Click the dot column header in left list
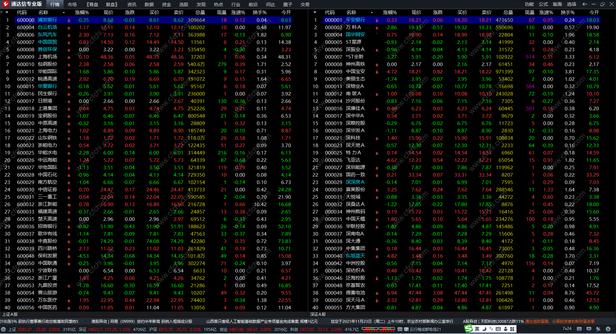 (x=64, y=13)
